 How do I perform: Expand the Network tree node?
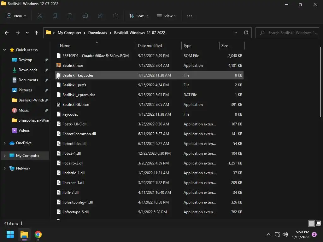(x=4, y=168)
